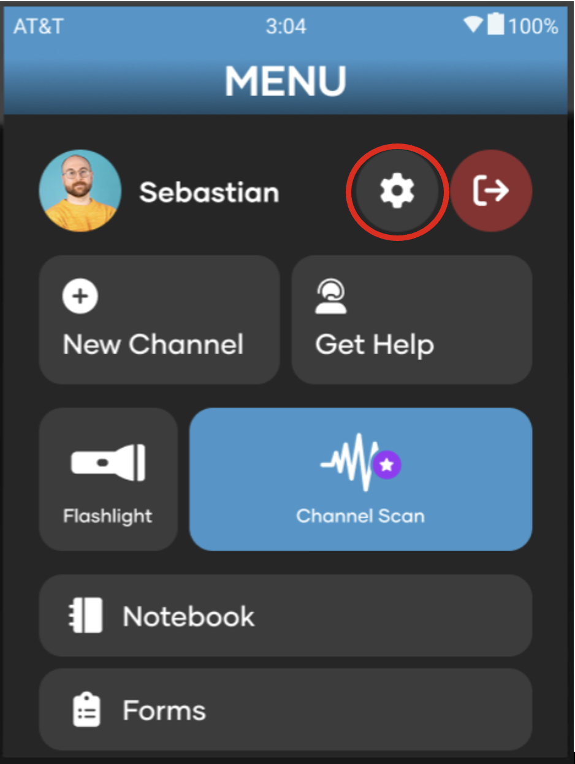This screenshot has width=575, height=764.
Task: Click the clipboard Forms icon
Action: tap(86, 710)
